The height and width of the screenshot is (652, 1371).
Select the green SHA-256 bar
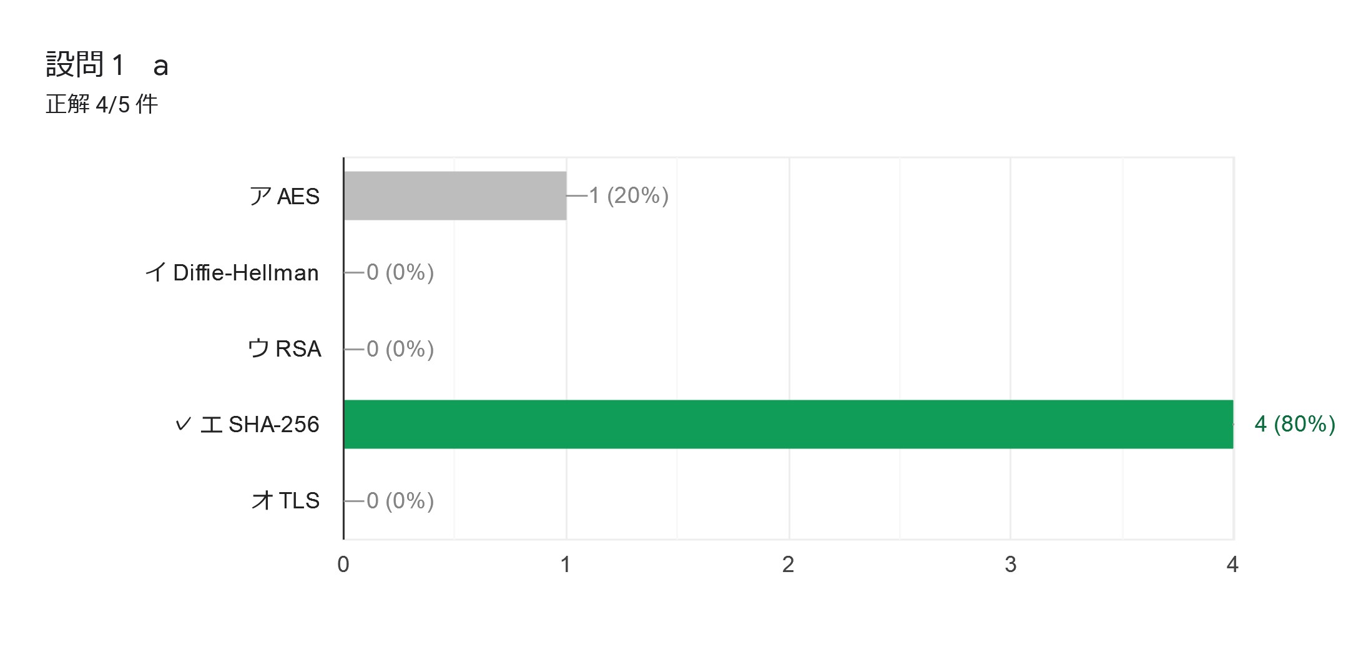(789, 424)
